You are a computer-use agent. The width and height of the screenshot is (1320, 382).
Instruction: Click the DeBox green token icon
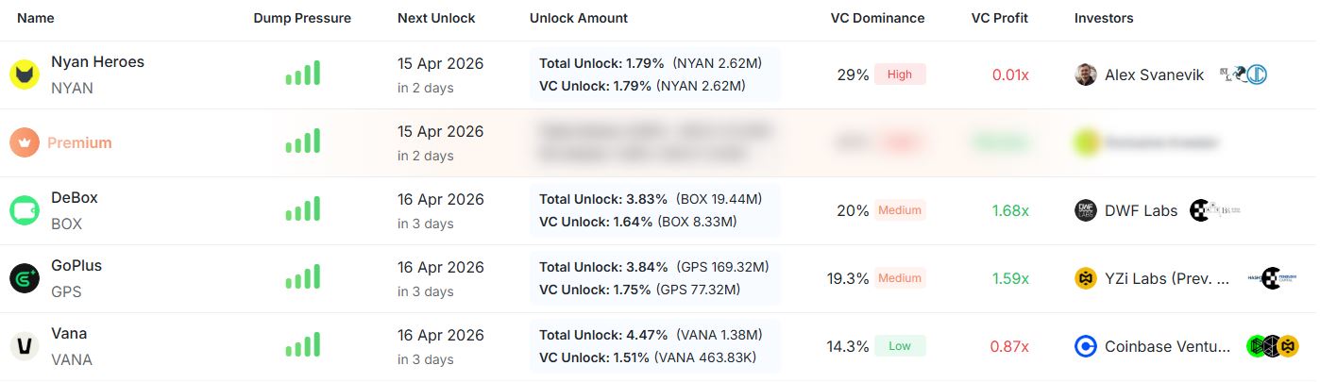25,210
